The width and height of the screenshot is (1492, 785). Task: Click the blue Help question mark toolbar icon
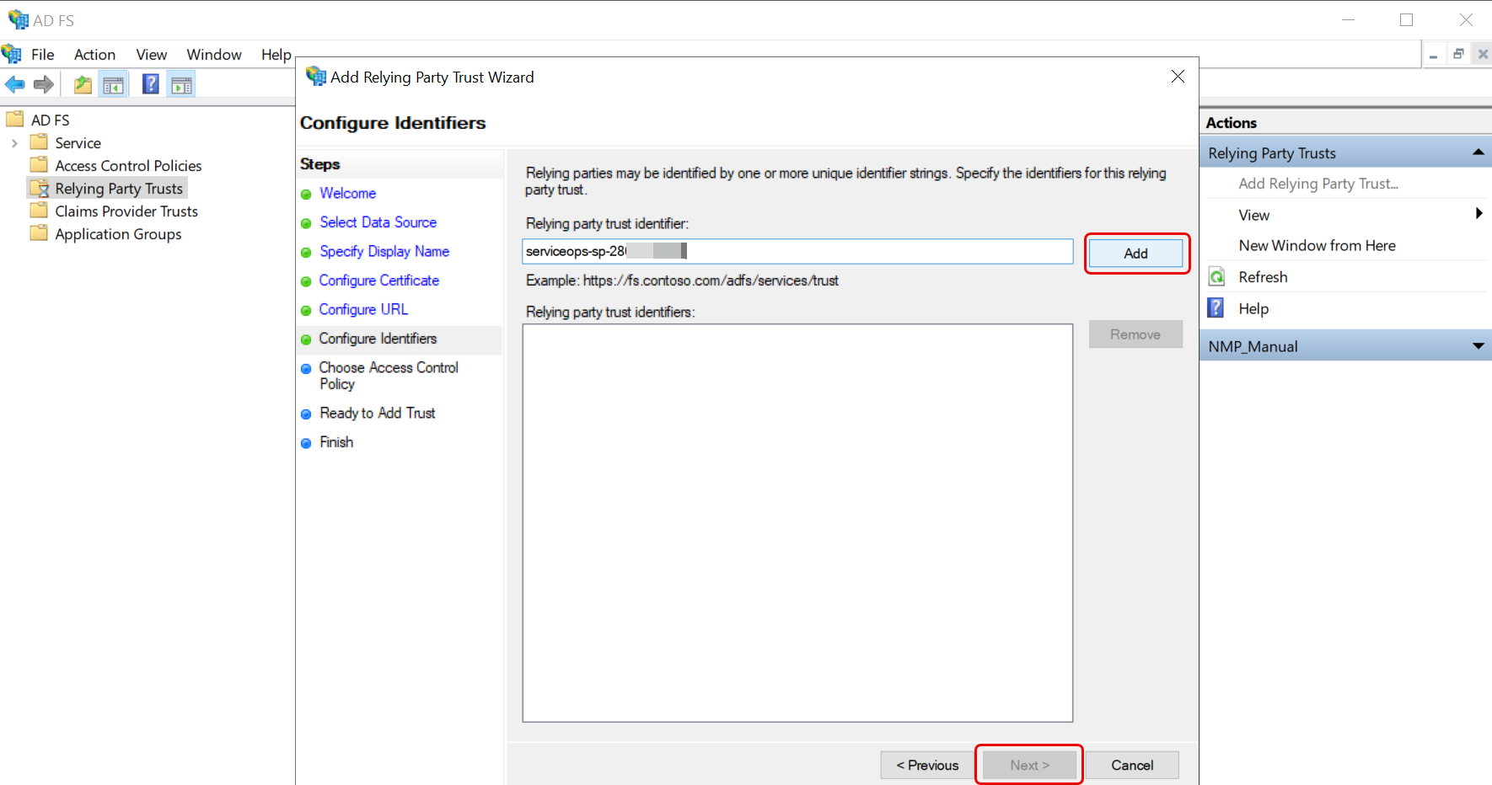(151, 84)
